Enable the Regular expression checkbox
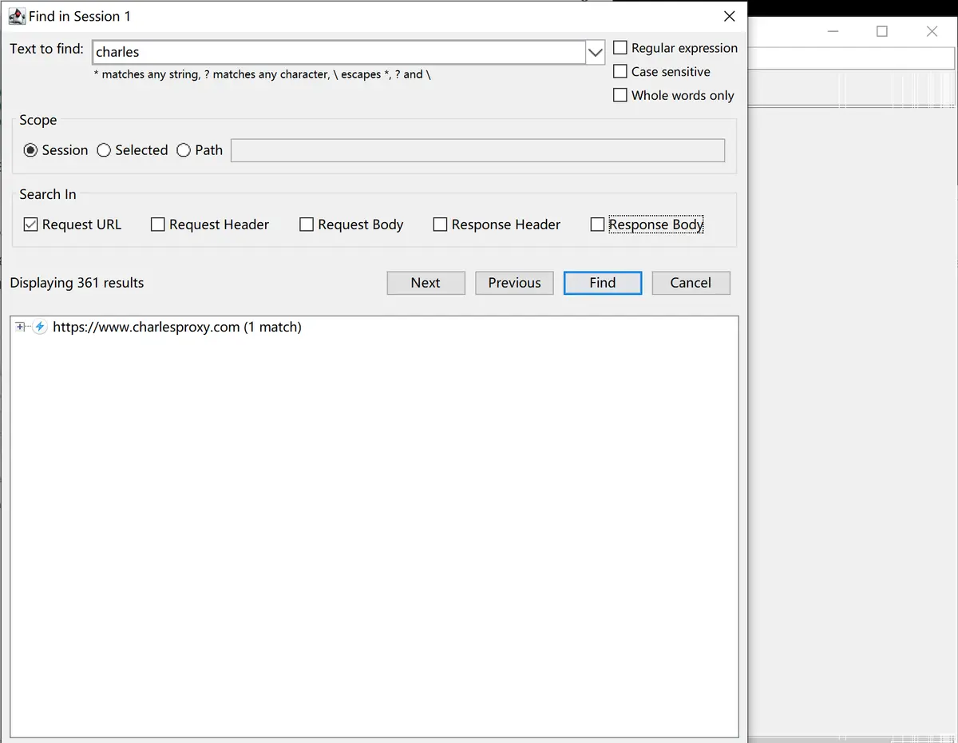 (620, 48)
